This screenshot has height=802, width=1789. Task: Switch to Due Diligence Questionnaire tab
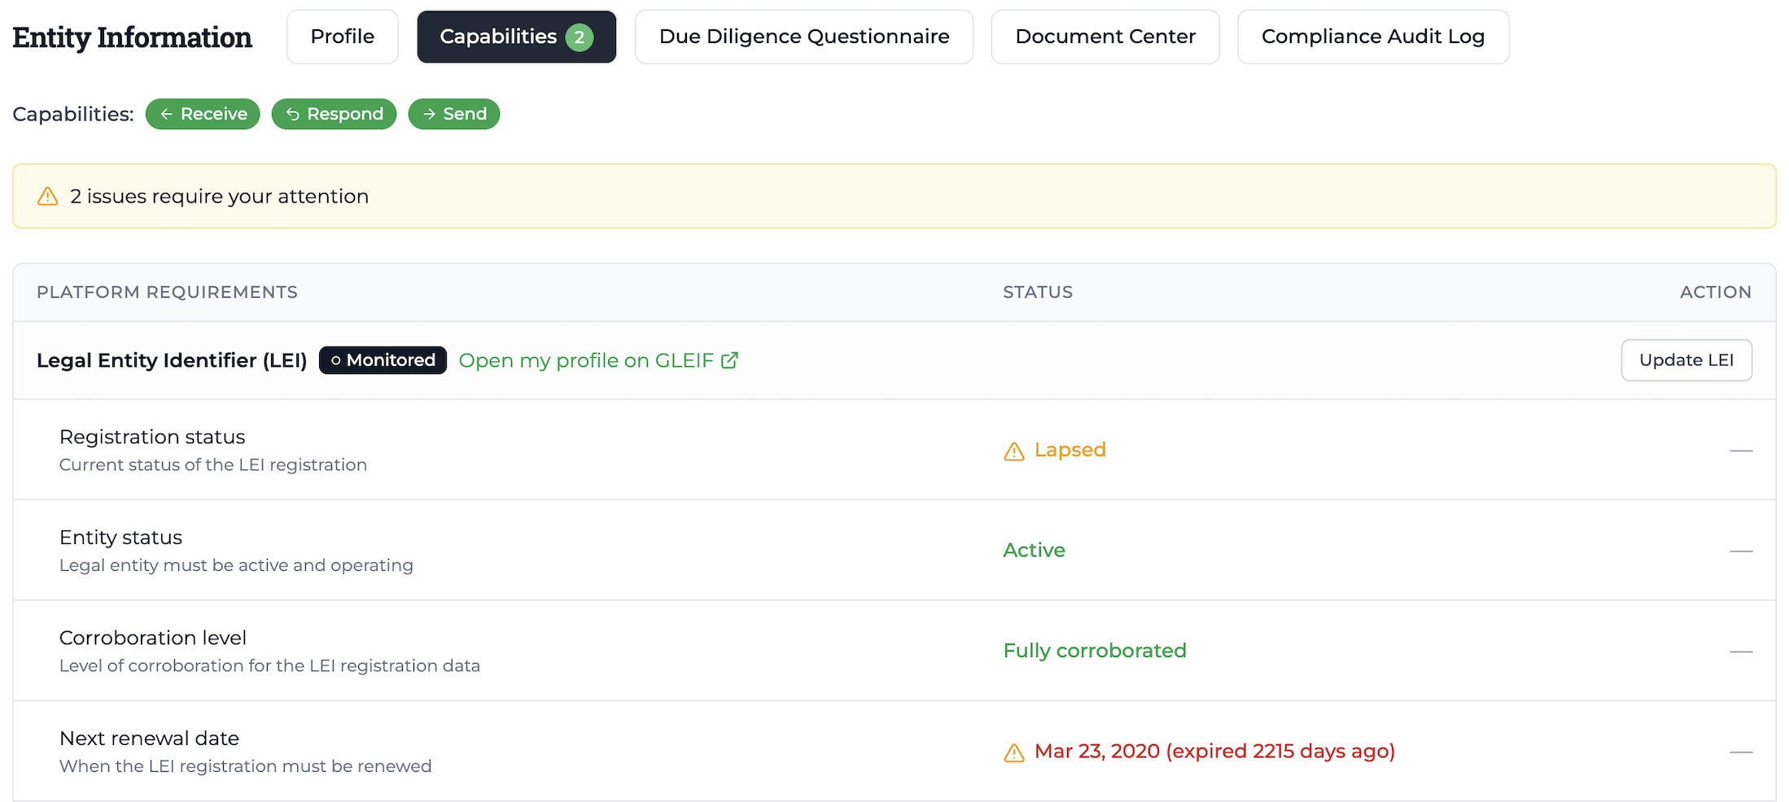tap(804, 37)
